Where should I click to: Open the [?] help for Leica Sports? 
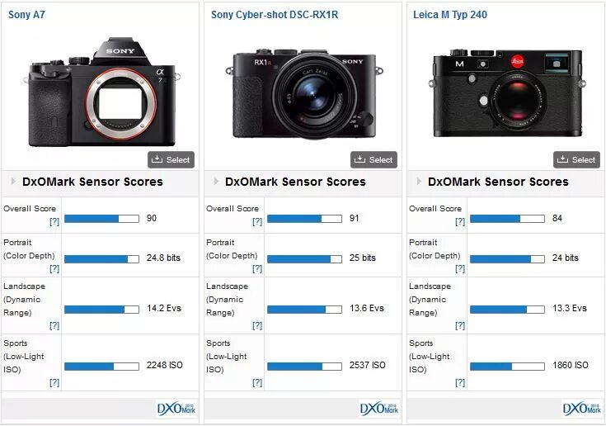460,383
